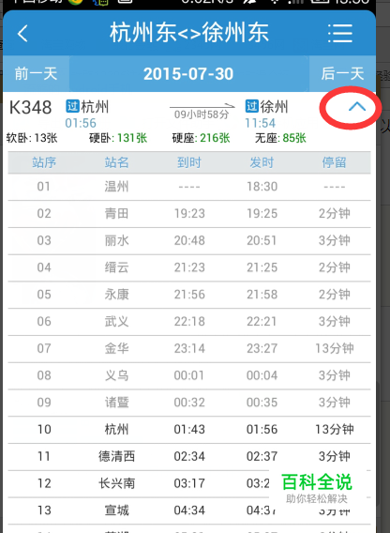Viewport: 390px width, 533px height.
Task: Tap the back arrow in header
Action: (x=22, y=34)
